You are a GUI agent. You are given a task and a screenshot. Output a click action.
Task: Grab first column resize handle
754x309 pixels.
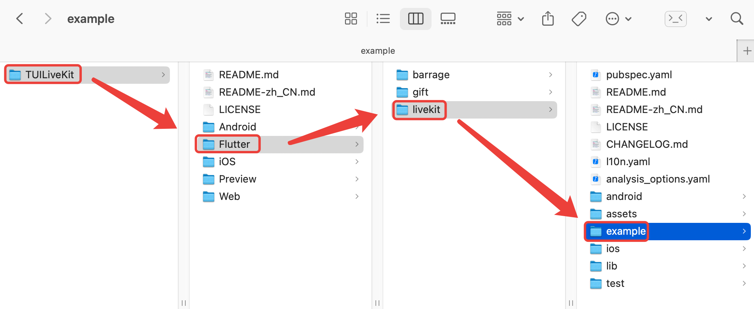(x=184, y=303)
